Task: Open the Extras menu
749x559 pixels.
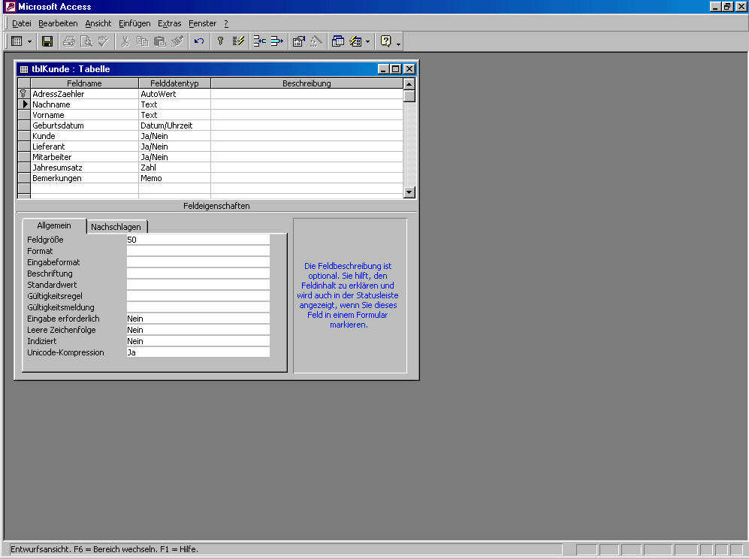Action: 169,23
